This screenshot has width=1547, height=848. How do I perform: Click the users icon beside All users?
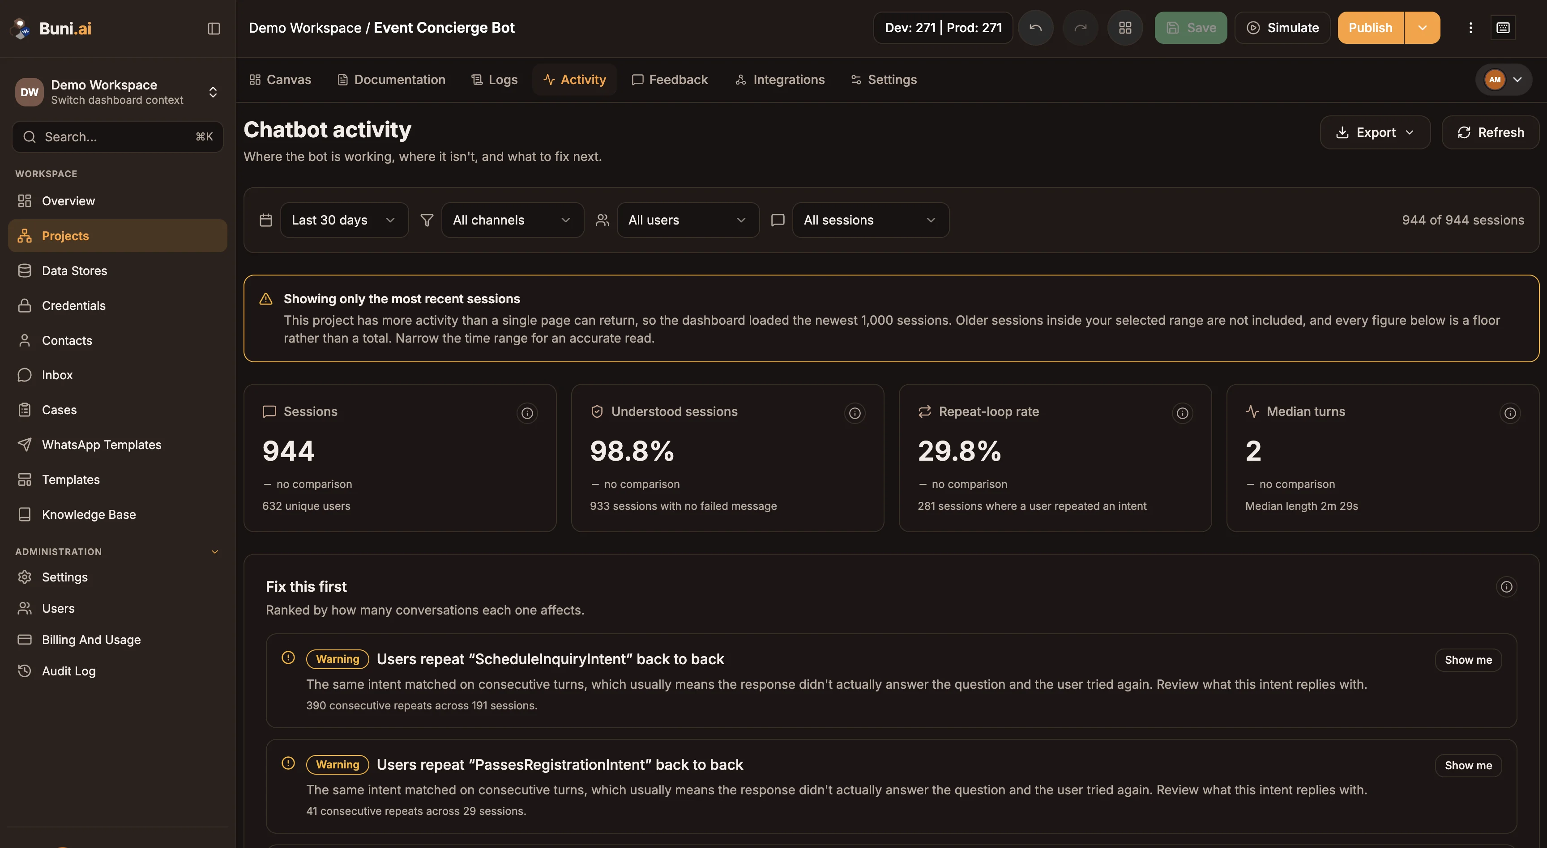(x=603, y=220)
